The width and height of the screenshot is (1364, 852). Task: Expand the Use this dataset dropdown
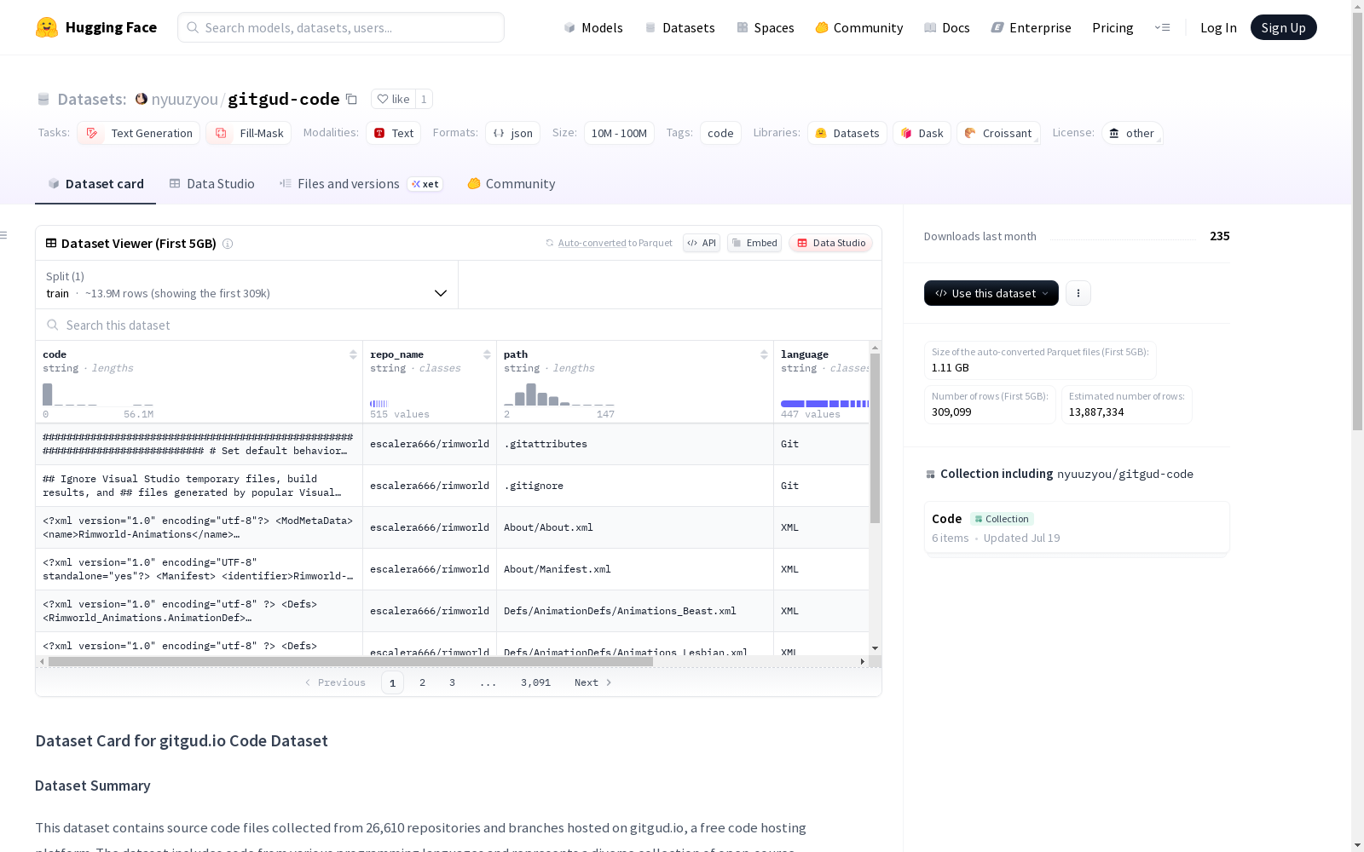991,293
